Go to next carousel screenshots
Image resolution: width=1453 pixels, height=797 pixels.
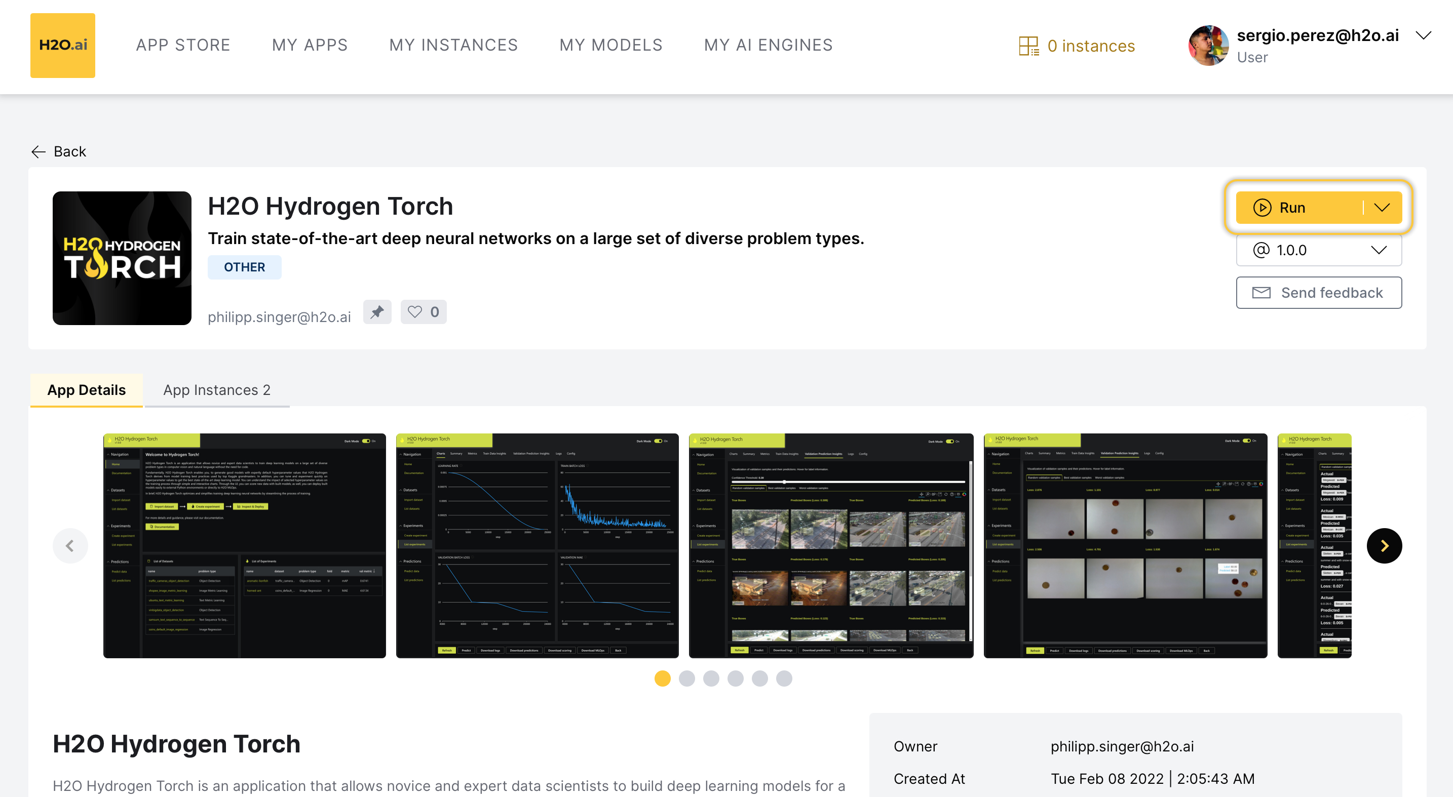[x=1384, y=545]
